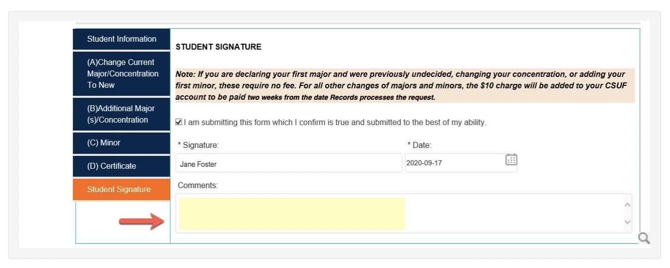
Task: Open the Student Information tab
Action: point(122,39)
